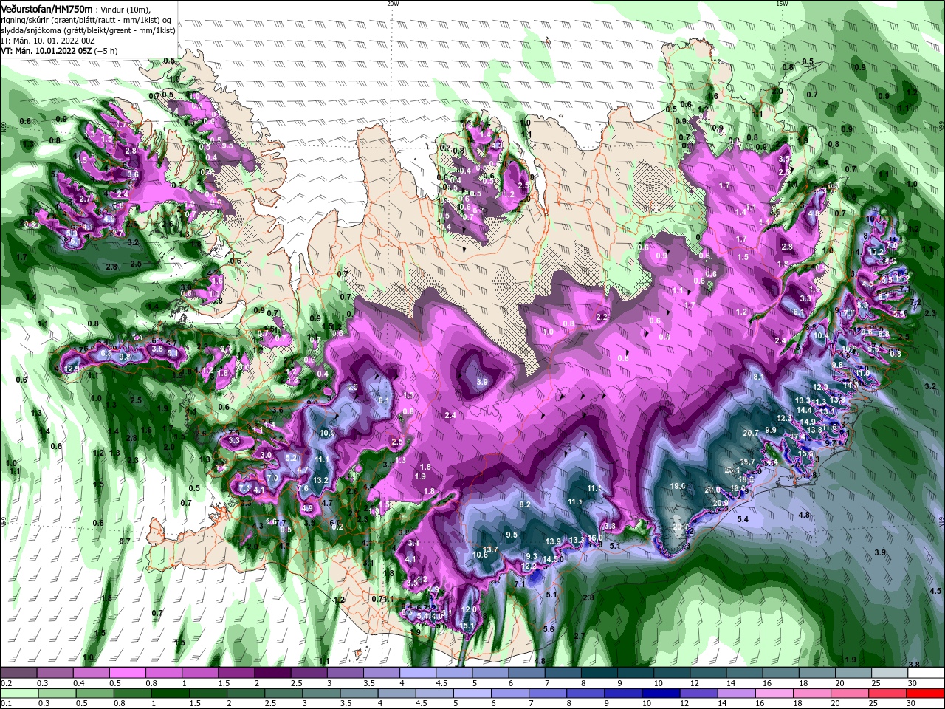The height and width of the screenshot is (709, 945).
Task: Pick the snow scale swatch between 1.5 and 2
Action: click(x=235, y=673)
